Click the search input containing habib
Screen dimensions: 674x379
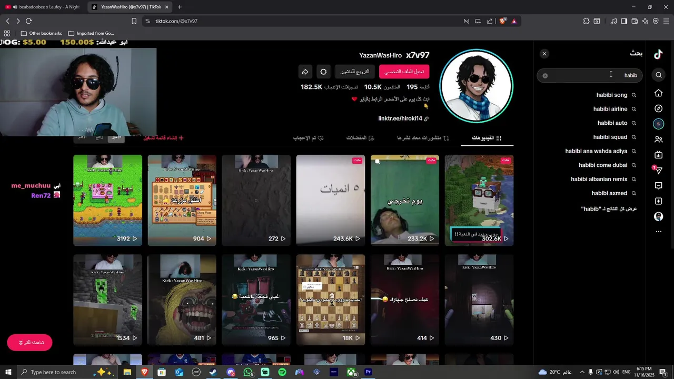(590, 76)
